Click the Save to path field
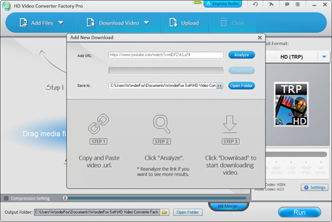Screen dimensions: 332x222 click(x=162, y=86)
